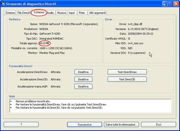Open the File DirectX tab
This screenshot has height=131, width=180.
[x=24, y=13]
